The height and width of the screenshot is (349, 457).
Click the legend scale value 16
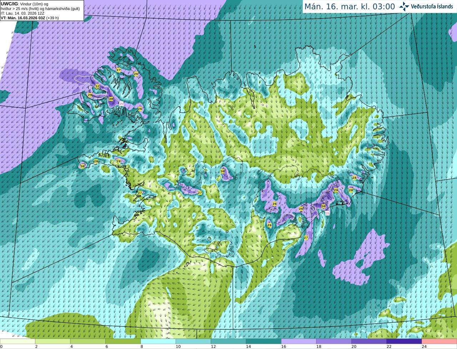point(283,347)
